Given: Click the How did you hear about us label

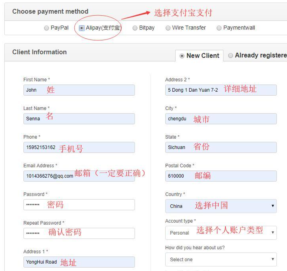Looking at the screenshot, I should (x=195, y=248).
